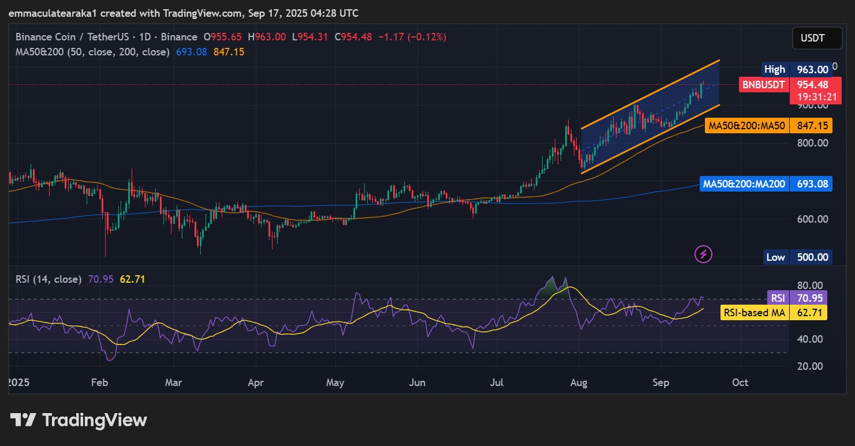Click the Apr label on time axis
Viewport: 855px width, 446px height.
[x=255, y=383]
